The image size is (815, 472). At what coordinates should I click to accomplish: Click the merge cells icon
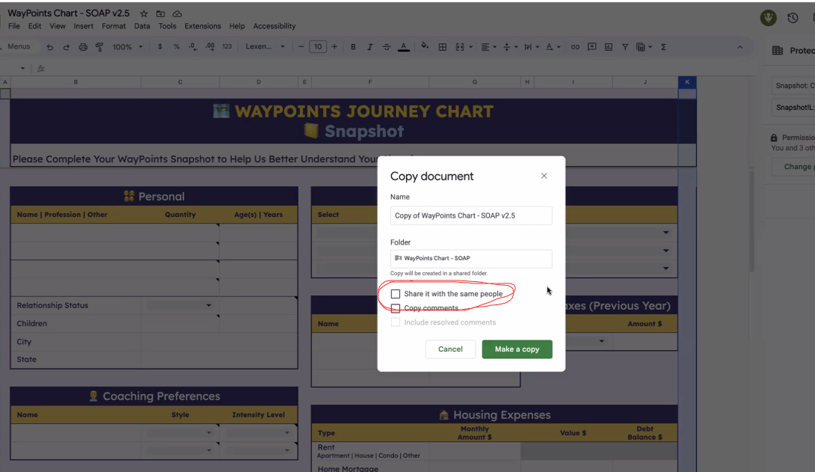click(x=460, y=47)
